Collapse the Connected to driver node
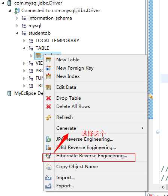Image resolution: width=168 pixels, height=196 pixels. pyautogui.click(x=10, y=11)
